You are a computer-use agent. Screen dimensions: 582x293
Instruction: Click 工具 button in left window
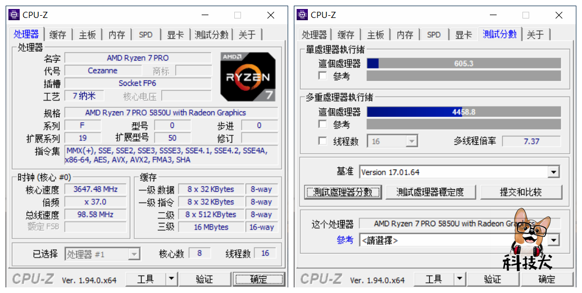click(146, 278)
